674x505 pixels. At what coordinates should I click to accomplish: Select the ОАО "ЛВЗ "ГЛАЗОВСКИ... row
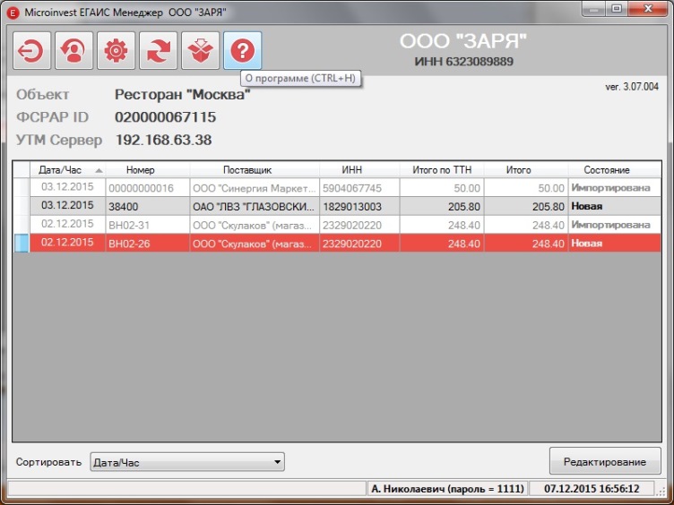pyautogui.click(x=254, y=206)
